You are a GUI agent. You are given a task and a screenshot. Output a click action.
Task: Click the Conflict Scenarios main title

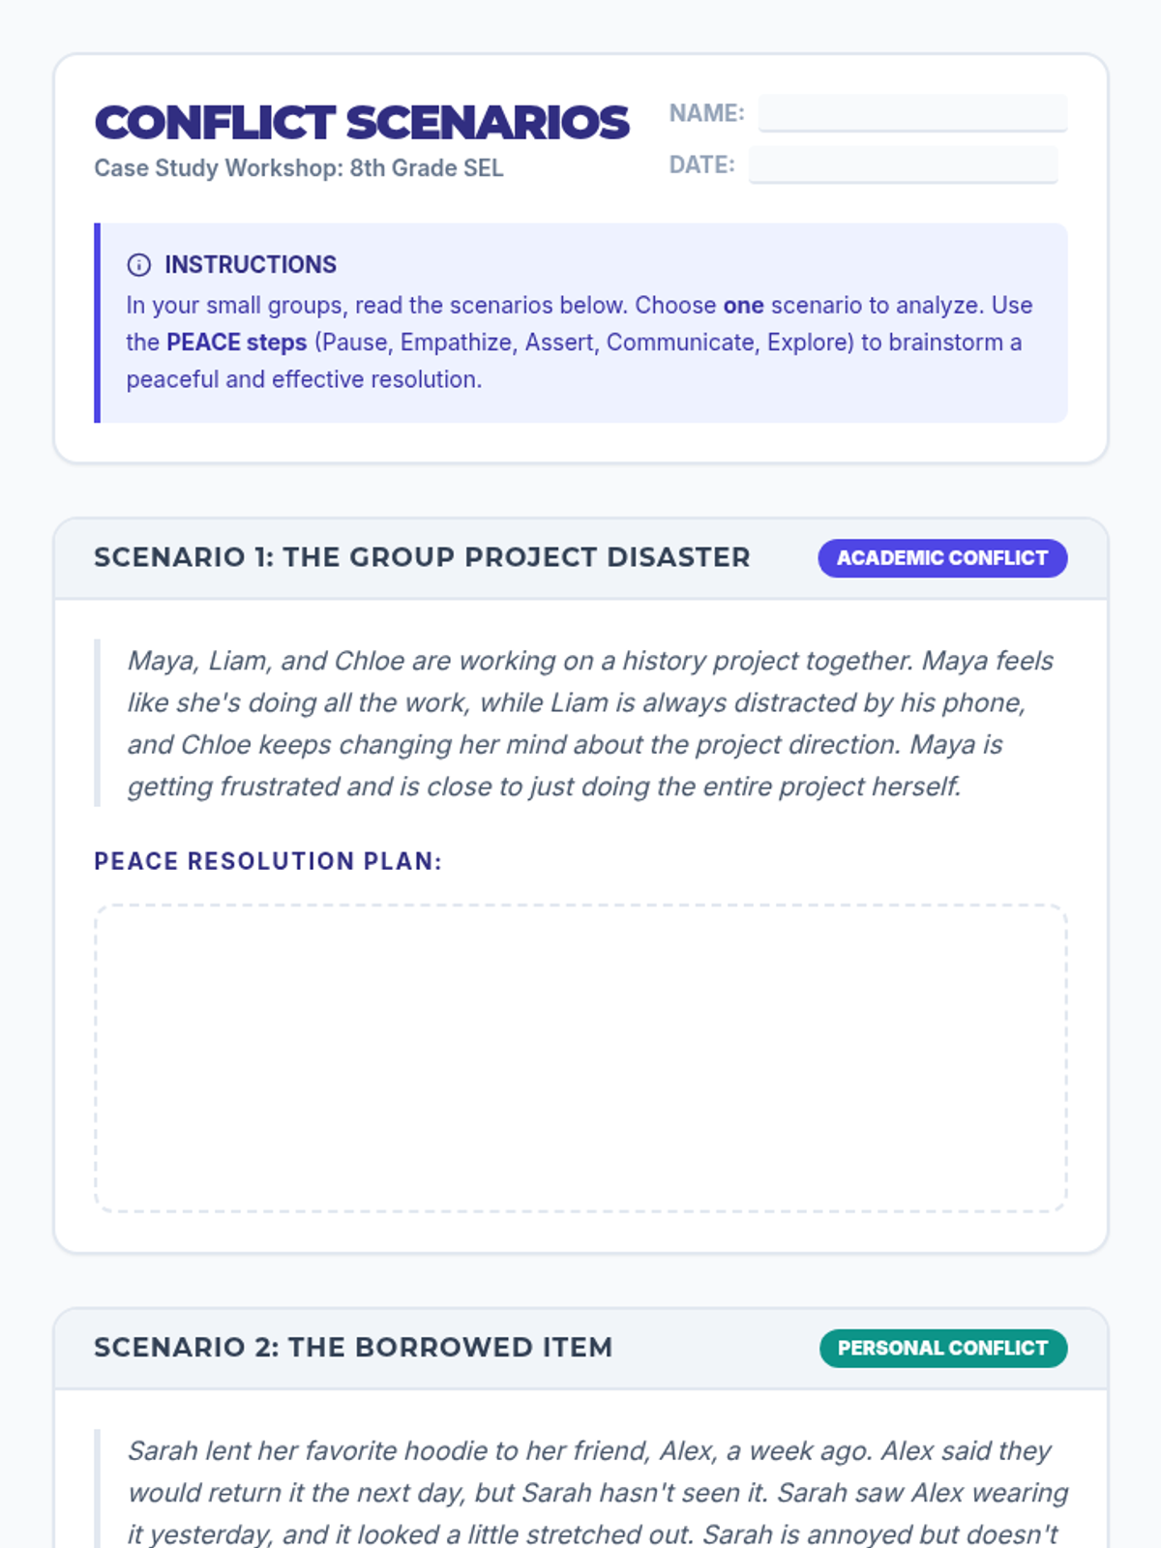pos(362,123)
